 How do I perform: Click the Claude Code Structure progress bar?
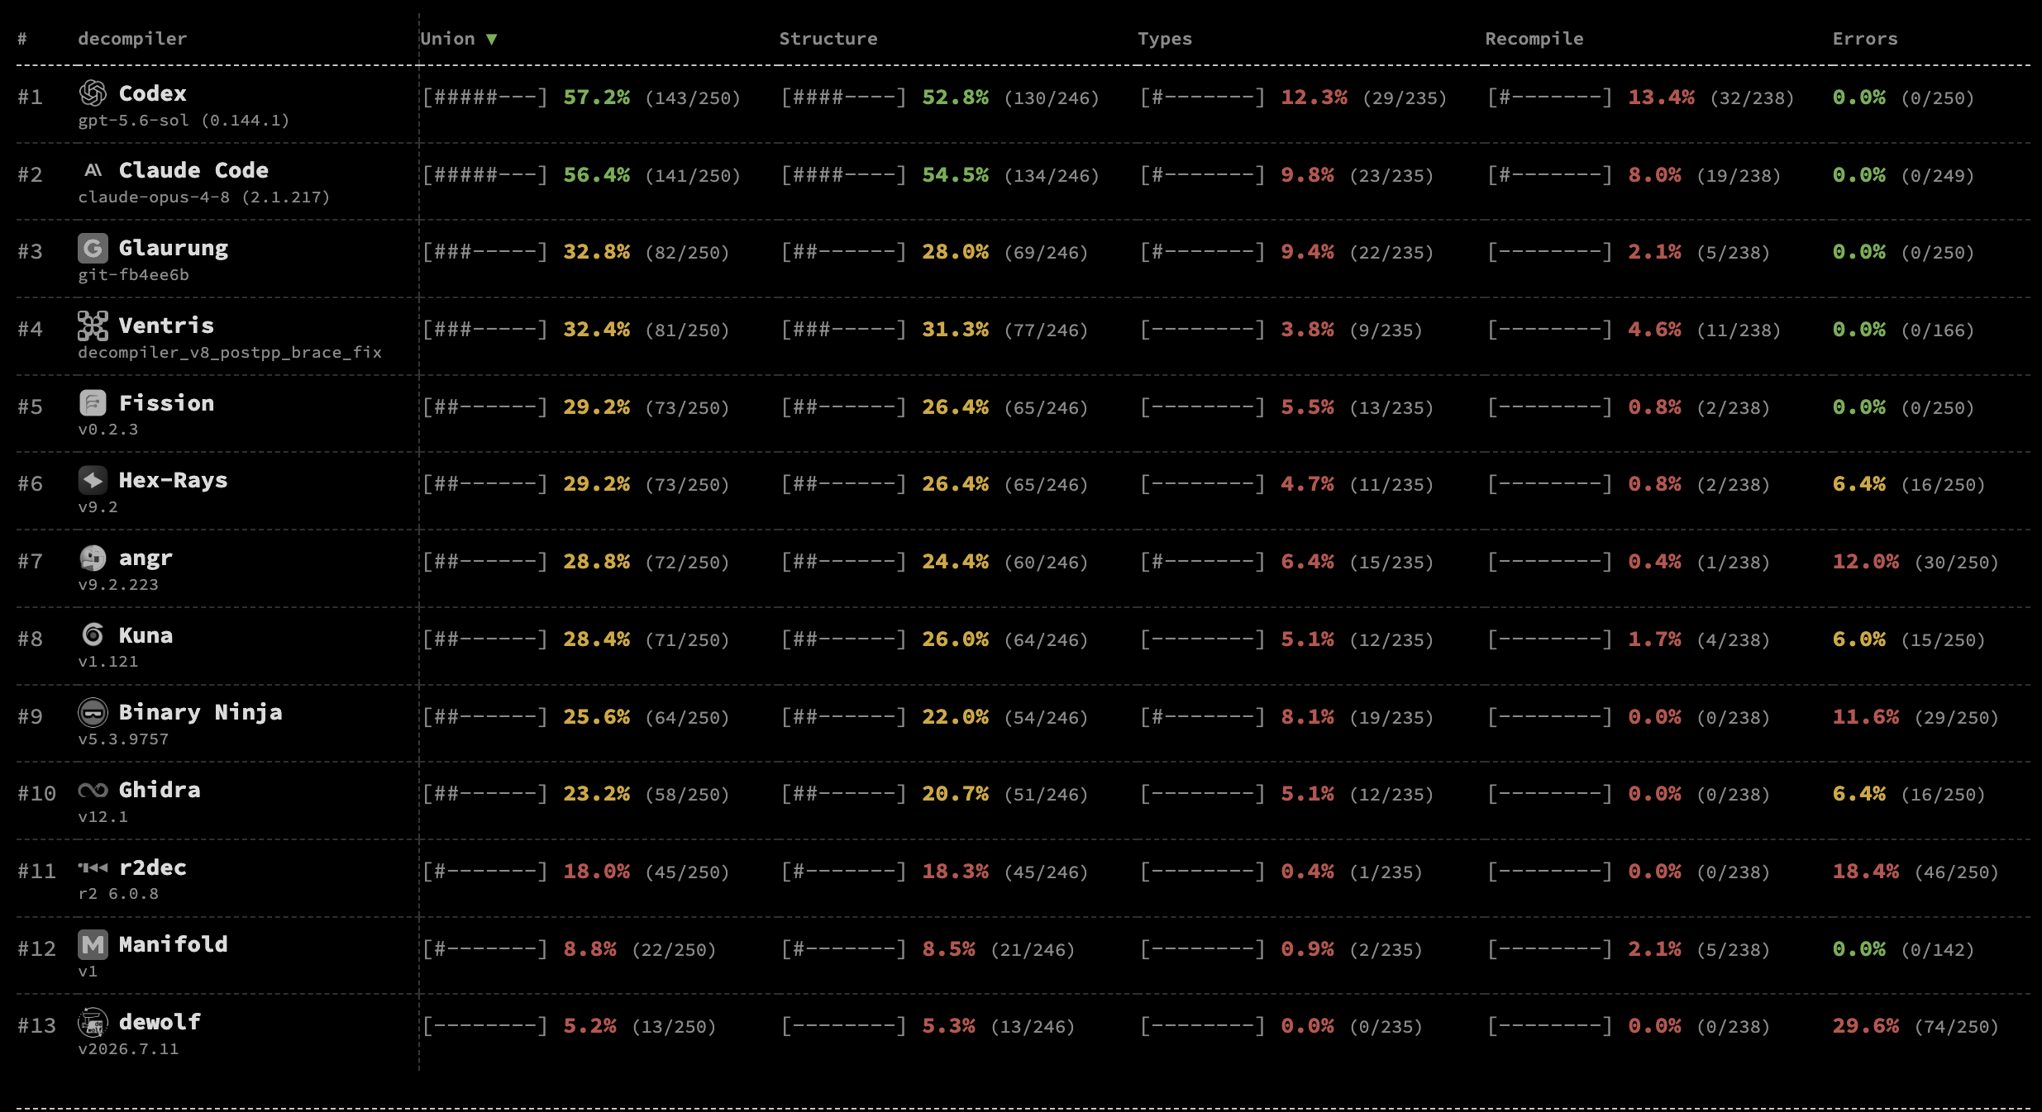pyautogui.click(x=844, y=175)
